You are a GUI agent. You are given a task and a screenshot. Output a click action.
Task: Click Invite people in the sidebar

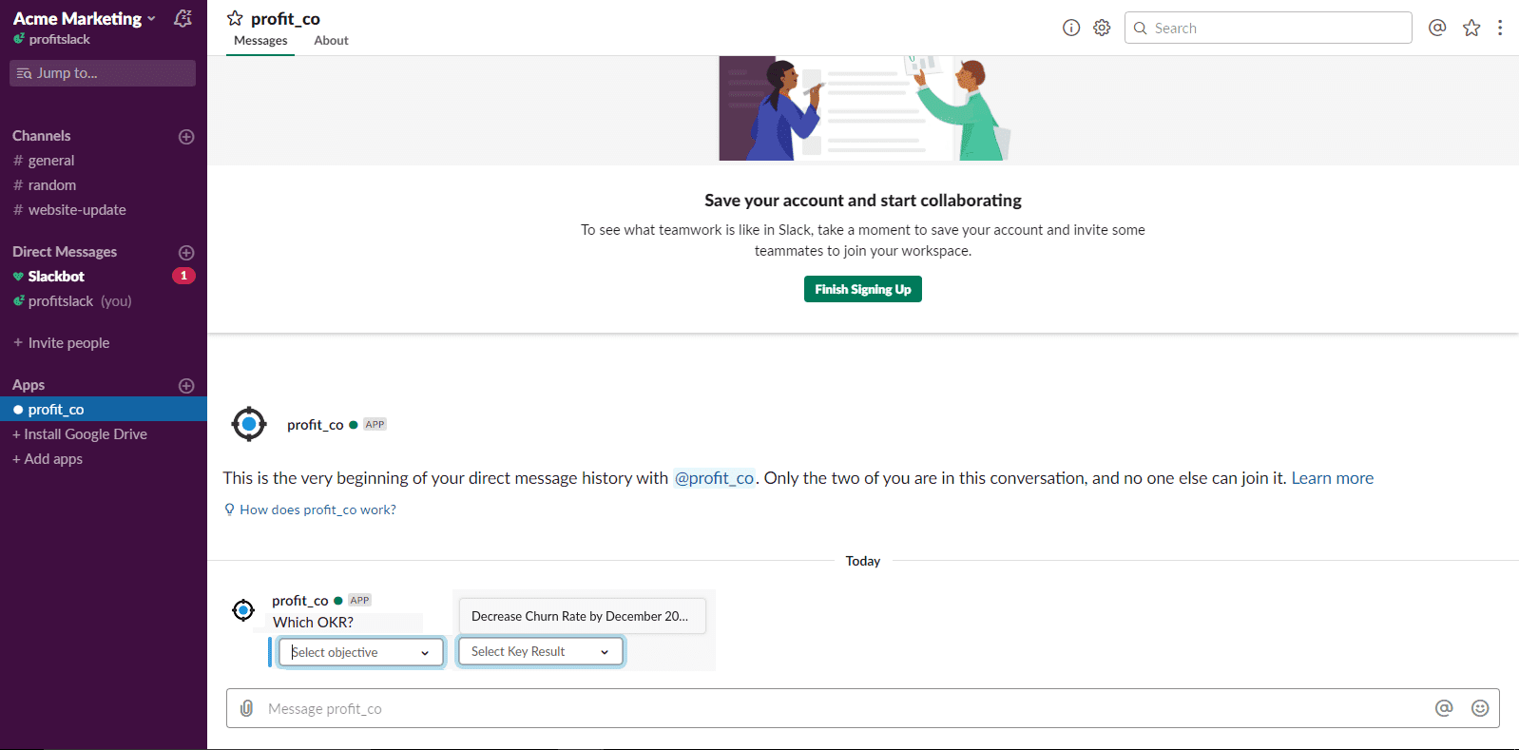click(61, 343)
